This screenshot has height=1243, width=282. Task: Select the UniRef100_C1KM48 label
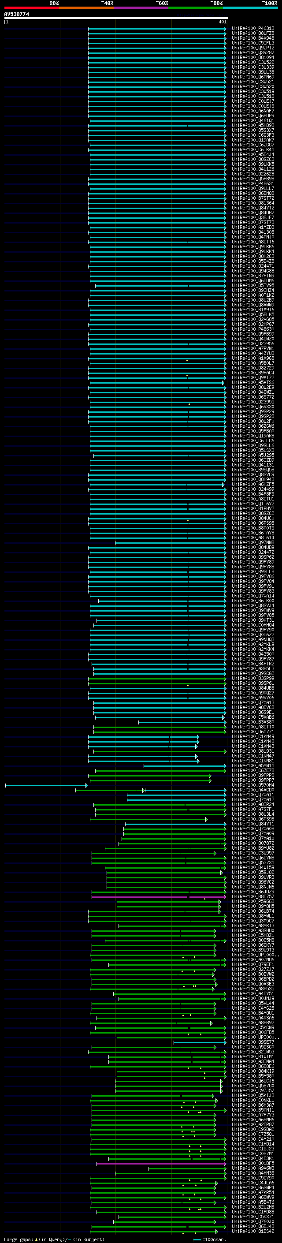pyautogui.click(x=252, y=742)
